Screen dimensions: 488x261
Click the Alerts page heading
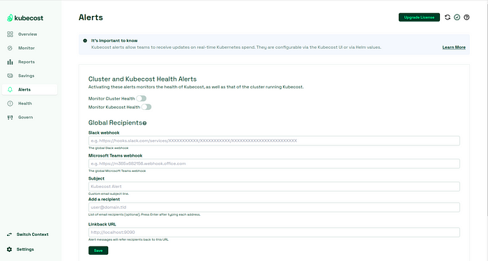[x=91, y=17]
